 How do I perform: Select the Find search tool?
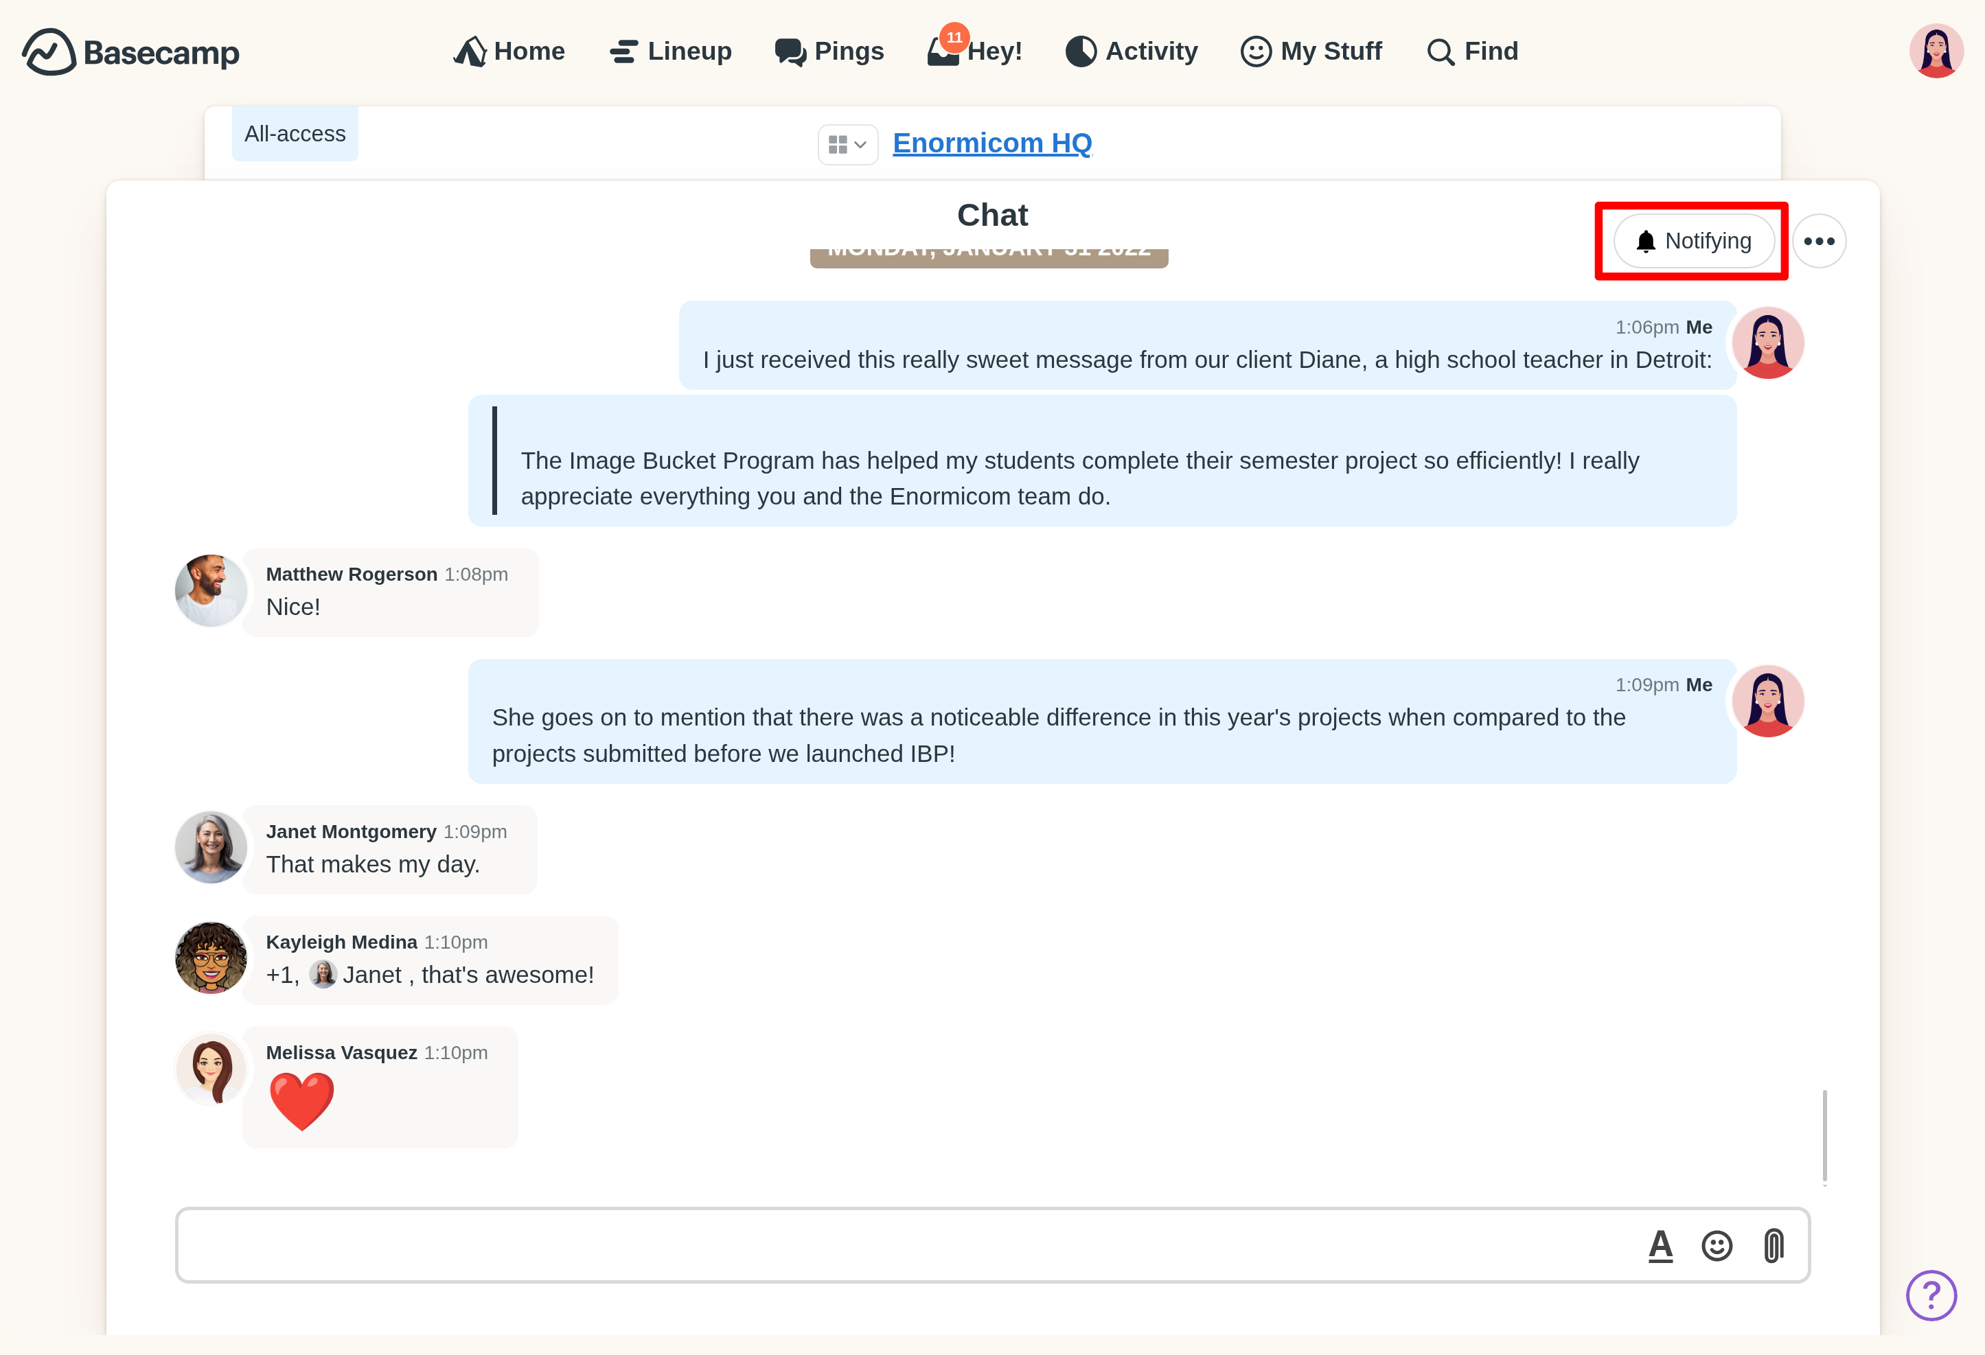point(1471,51)
